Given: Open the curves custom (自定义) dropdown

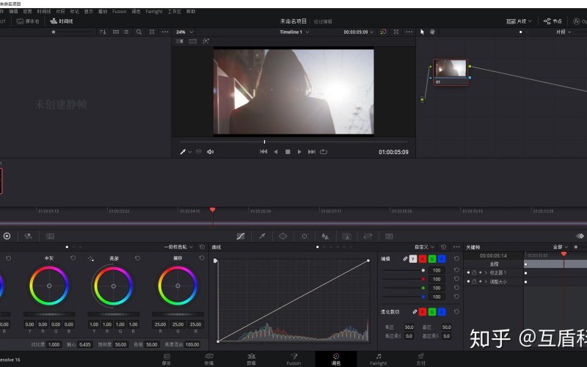Looking at the screenshot, I should pyautogui.click(x=424, y=247).
